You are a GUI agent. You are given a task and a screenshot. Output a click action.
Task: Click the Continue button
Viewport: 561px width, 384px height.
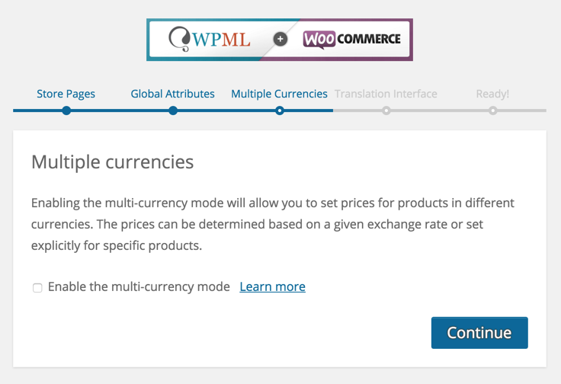pyautogui.click(x=479, y=332)
